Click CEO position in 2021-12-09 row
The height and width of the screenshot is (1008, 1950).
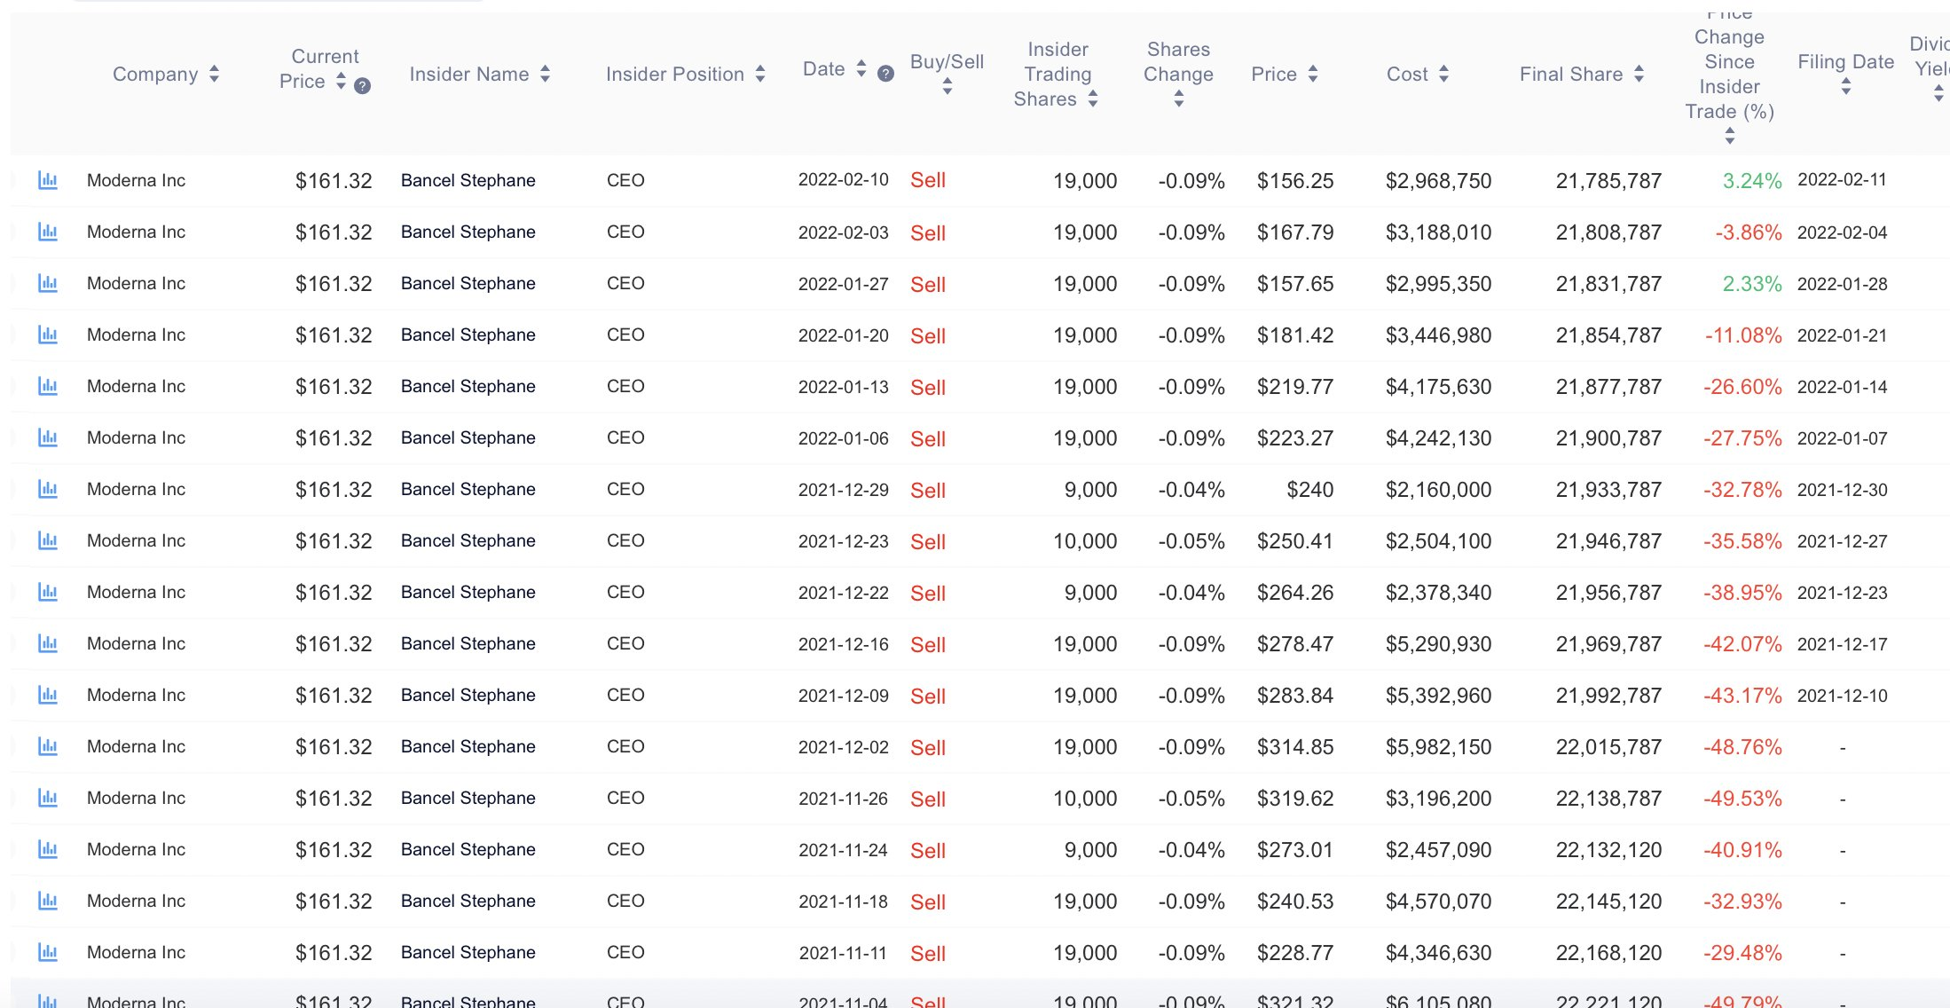point(625,696)
